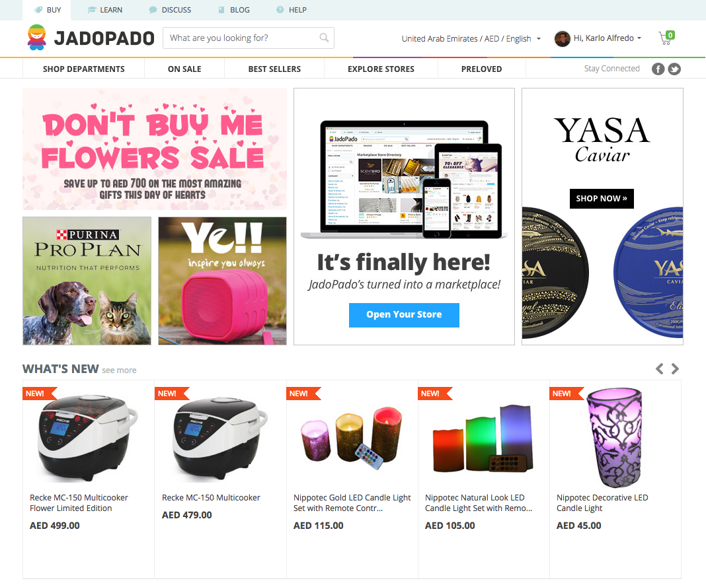706x587 pixels.
Task: Switch to the Learn tab
Action: pos(105,10)
